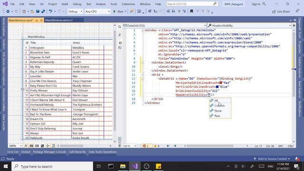Go to next issue arrow
Viewport: 304px width, 171px height.
[x=175, y=146]
